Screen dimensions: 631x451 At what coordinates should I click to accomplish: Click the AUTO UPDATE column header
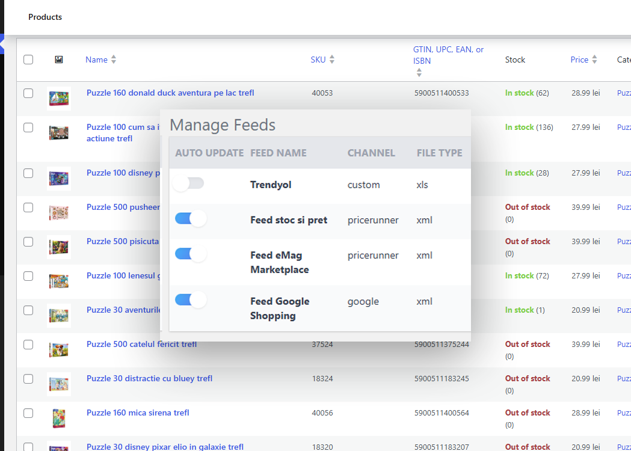[209, 153]
